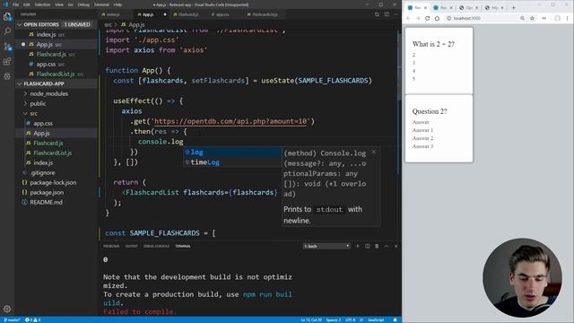The height and width of the screenshot is (323, 574).
Task: Click errors and warnings count in status bar
Action: [x=32, y=320]
